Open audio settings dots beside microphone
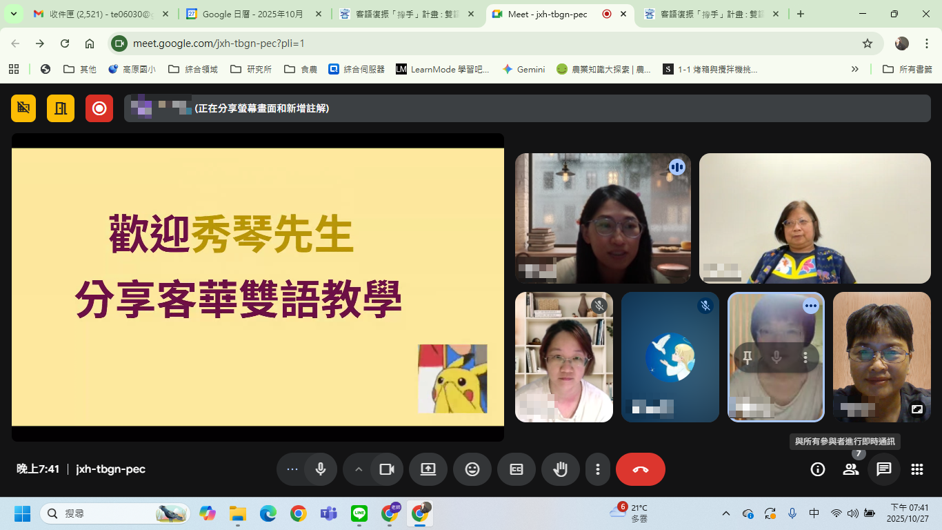The width and height of the screenshot is (942, 530). point(292,469)
